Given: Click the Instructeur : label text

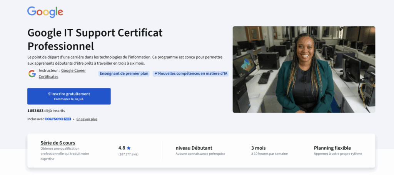Looking at the screenshot, I should coord(49,70).
